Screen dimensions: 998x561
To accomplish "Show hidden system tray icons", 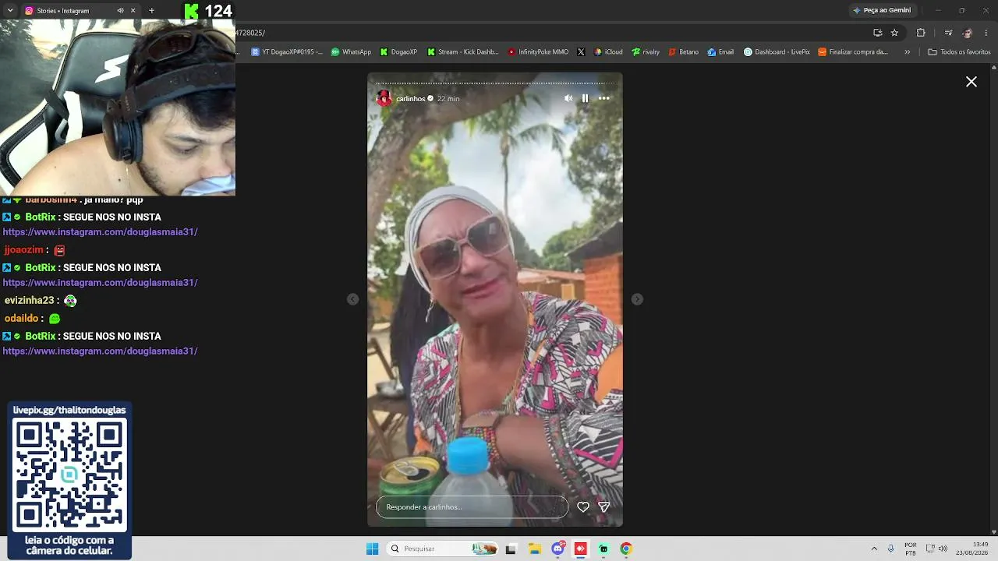I will (x=874, y=549).
